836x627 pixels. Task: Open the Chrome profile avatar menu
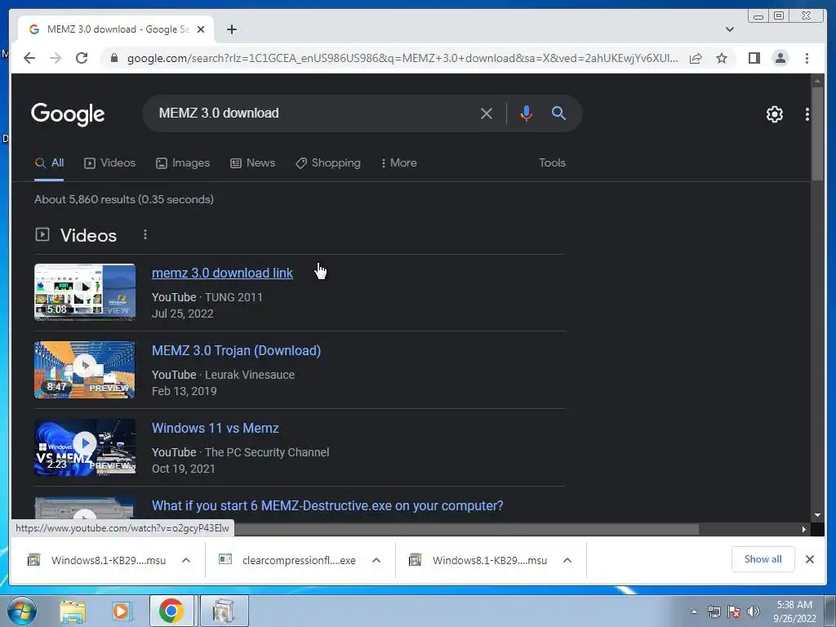780,58
